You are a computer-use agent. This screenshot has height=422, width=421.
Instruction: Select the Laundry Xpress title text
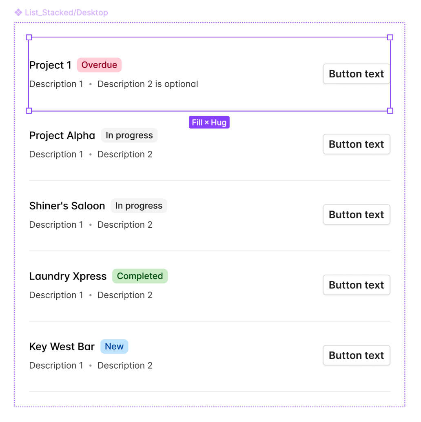[x=68, y=276]
